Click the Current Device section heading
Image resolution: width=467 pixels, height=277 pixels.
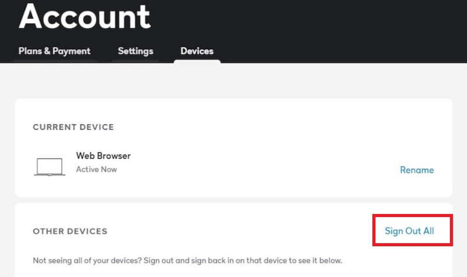point(73,127)
